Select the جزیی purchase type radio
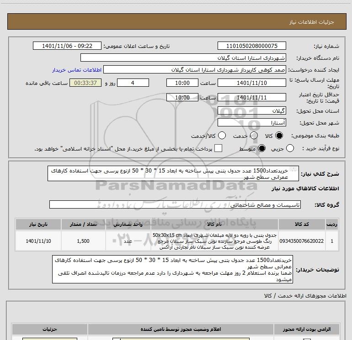This screenshot has width=352, height=340. pos(290,148)
